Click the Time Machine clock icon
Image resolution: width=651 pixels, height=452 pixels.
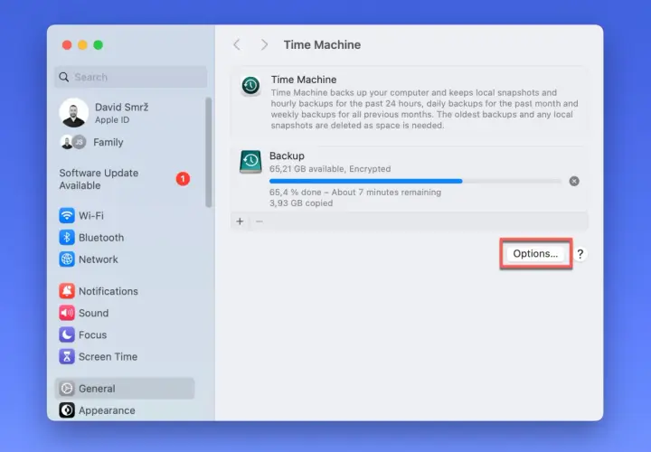(250, 86)
